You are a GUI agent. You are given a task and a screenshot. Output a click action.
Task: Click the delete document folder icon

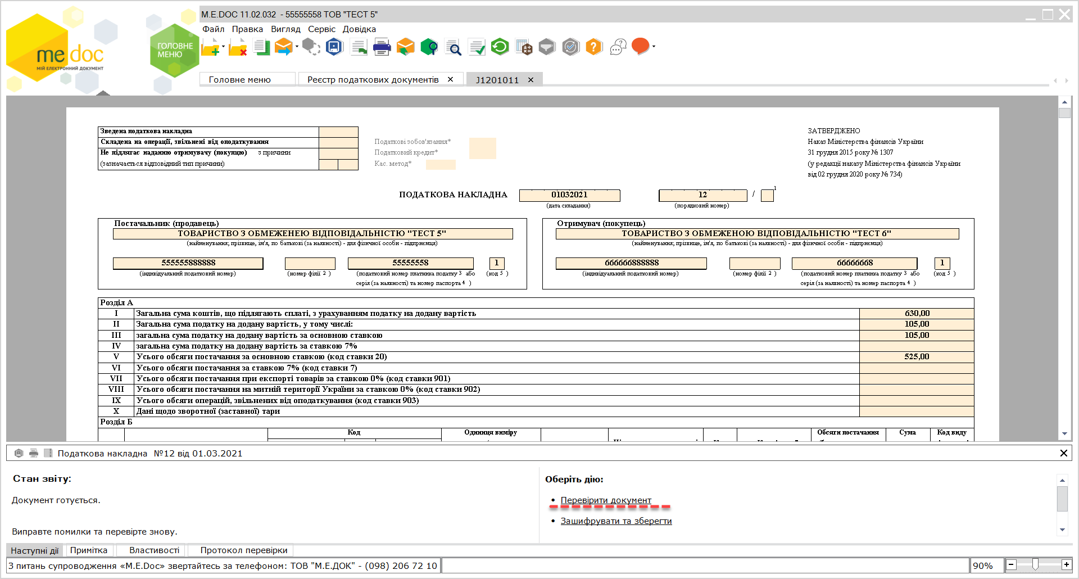(x=238, y=47)
